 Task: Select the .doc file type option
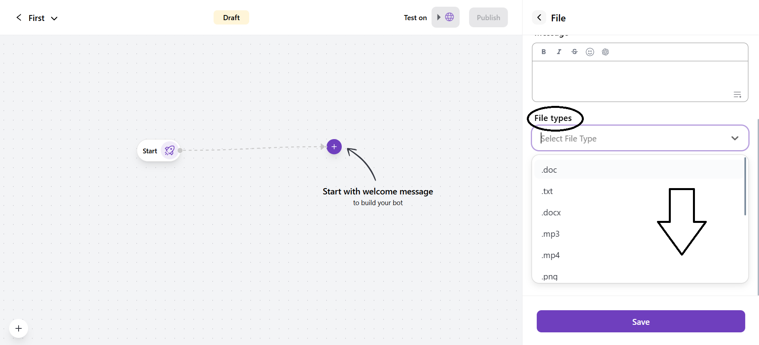coord(549,170)
